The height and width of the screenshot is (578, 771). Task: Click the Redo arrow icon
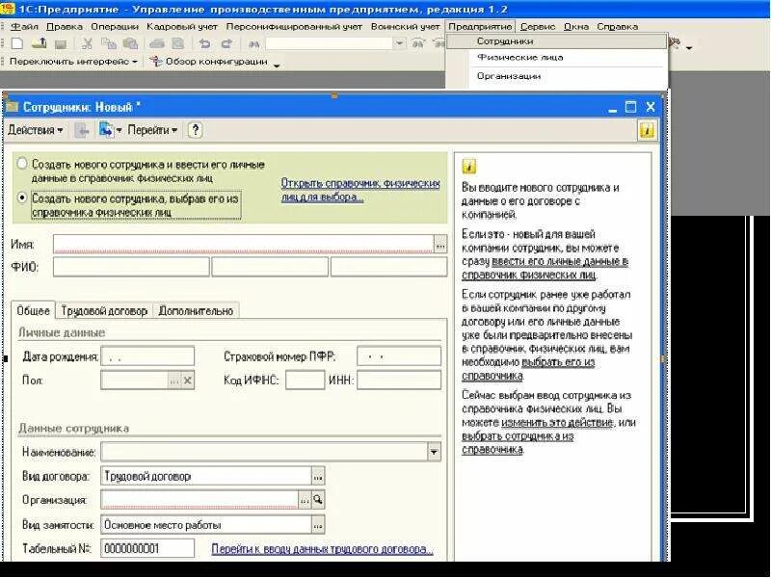(226, 43)
